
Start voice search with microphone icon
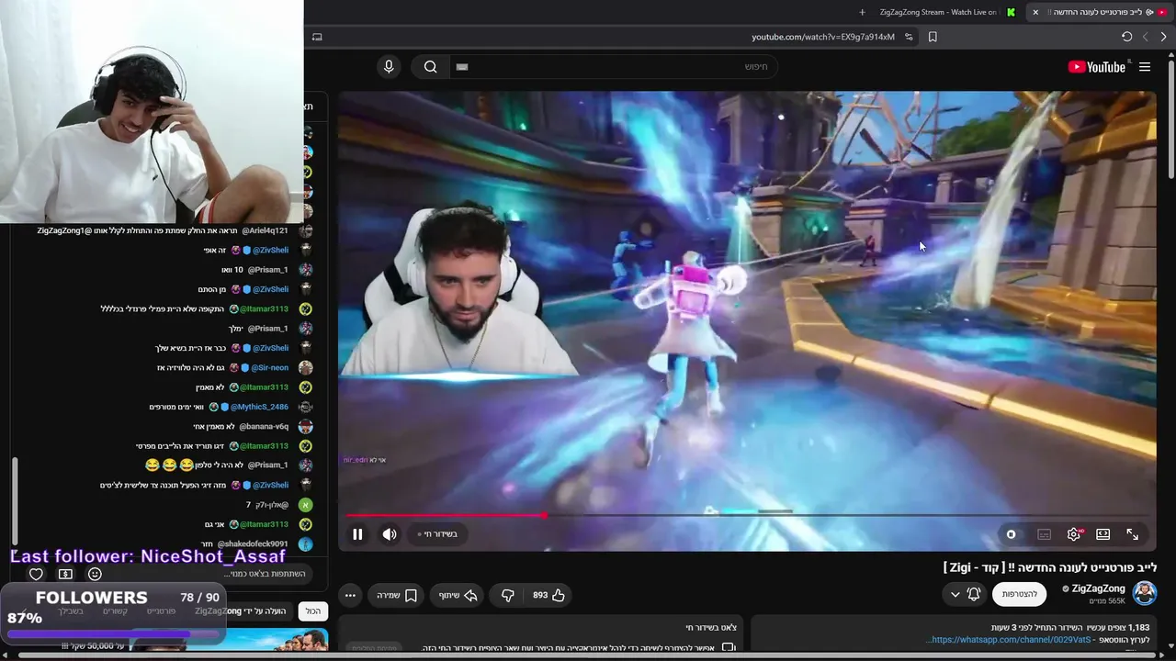(389, 66)
